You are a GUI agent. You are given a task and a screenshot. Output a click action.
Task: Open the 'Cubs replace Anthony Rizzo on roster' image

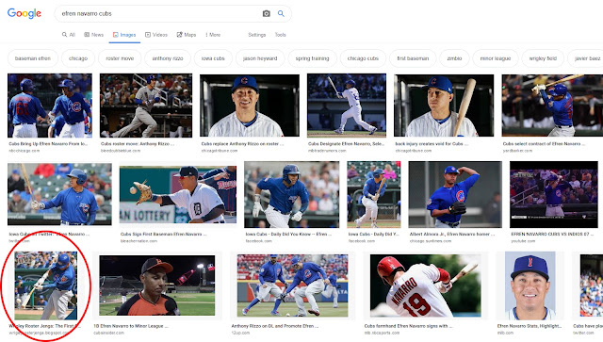249,106
